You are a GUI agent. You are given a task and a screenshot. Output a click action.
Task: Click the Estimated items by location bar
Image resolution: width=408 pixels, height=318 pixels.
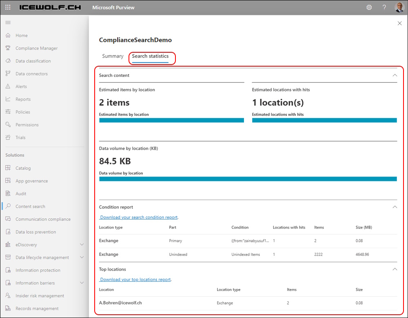(171, 121)
